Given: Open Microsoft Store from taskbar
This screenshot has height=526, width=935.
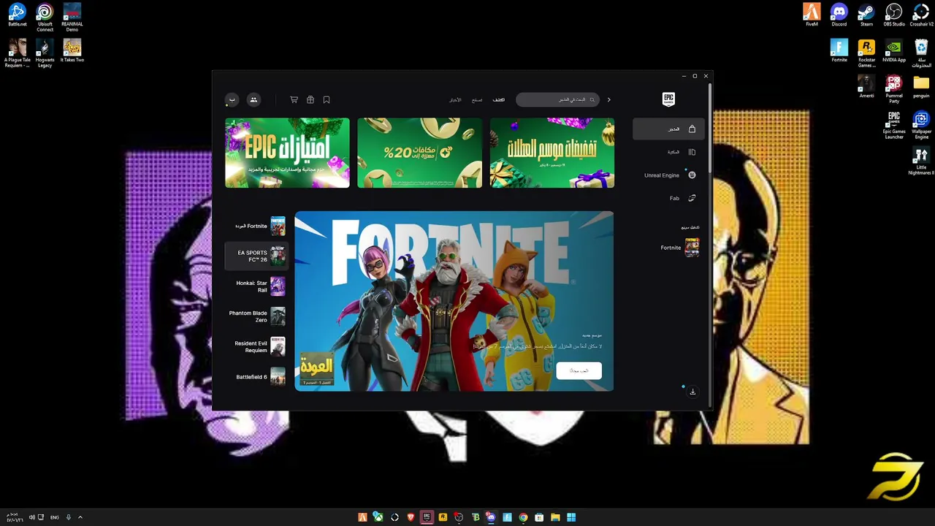Looking at the screenshot, I should pyautogui.click(x=539, y=517).
